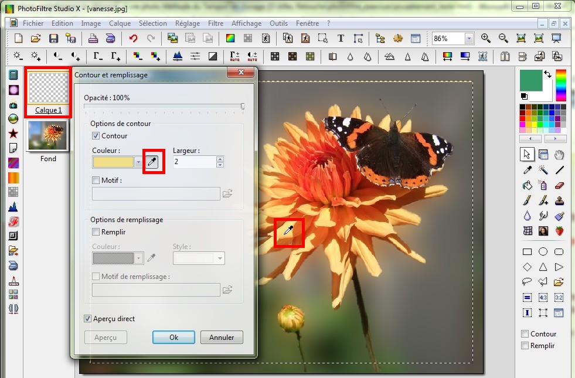This screenshot has height=378, width=575.
Task: Enable the Remplir checkbox in dialog
Action: pos(96,231)
